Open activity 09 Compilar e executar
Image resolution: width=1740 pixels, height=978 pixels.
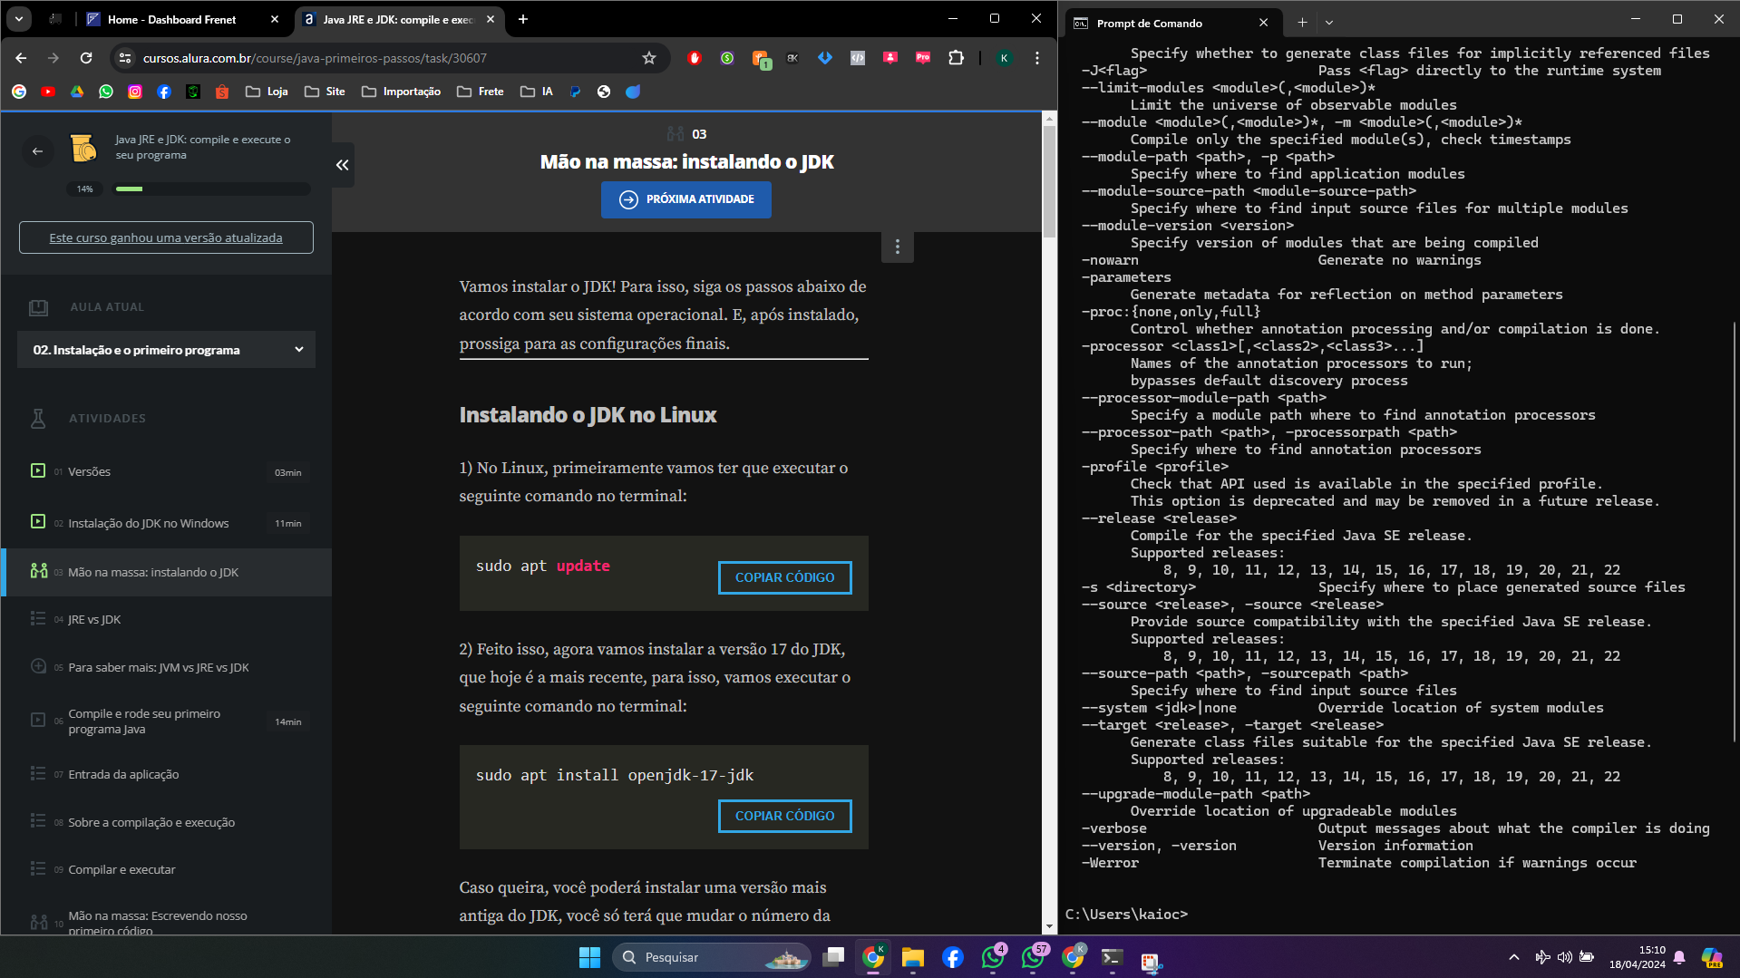tap(167, 869)
